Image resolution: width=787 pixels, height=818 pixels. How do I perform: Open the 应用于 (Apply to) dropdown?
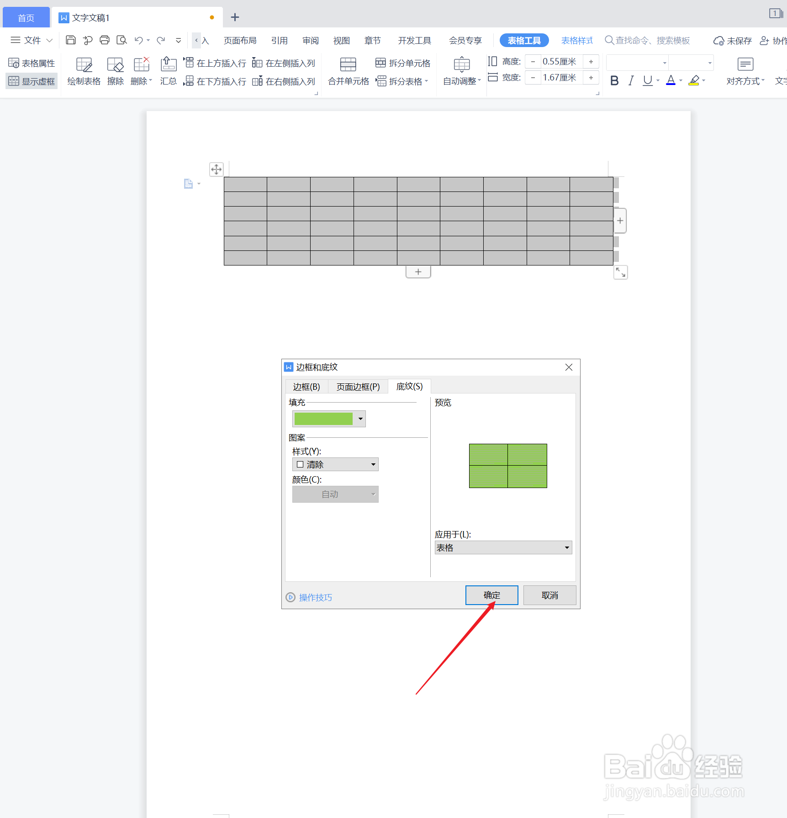tap(566, 547)
